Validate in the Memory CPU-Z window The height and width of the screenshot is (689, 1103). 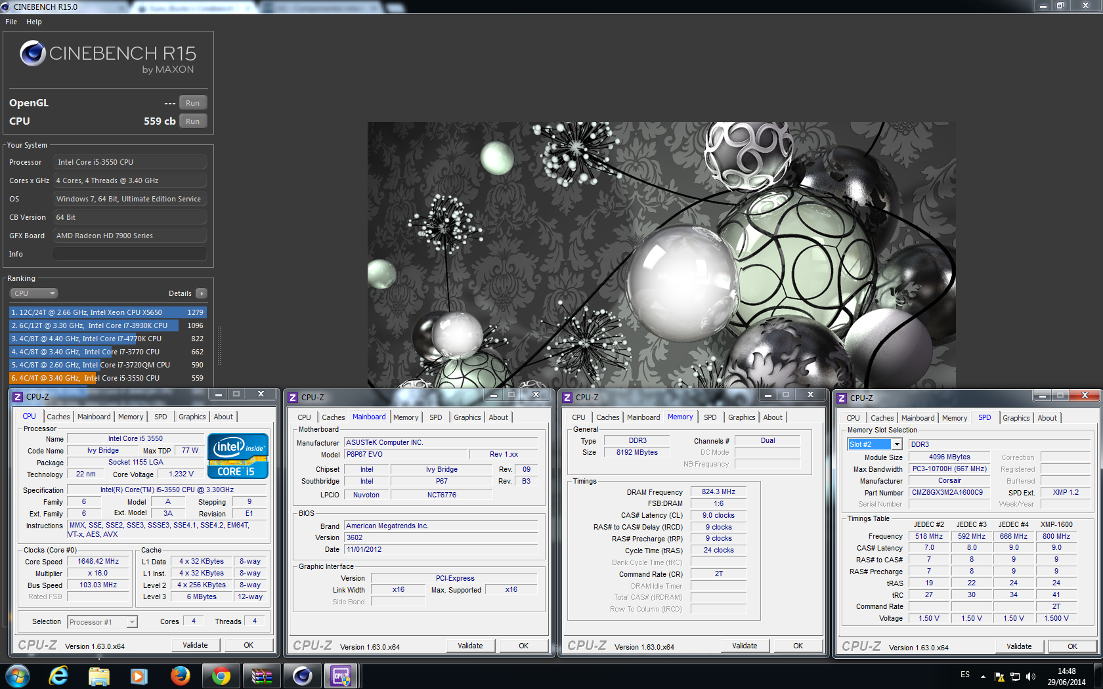click(745, 646)
